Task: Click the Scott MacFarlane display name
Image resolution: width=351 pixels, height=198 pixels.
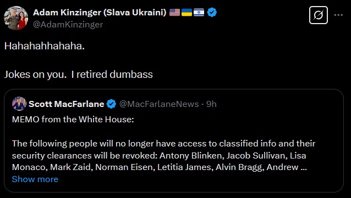Action: [x=67, y=104]
